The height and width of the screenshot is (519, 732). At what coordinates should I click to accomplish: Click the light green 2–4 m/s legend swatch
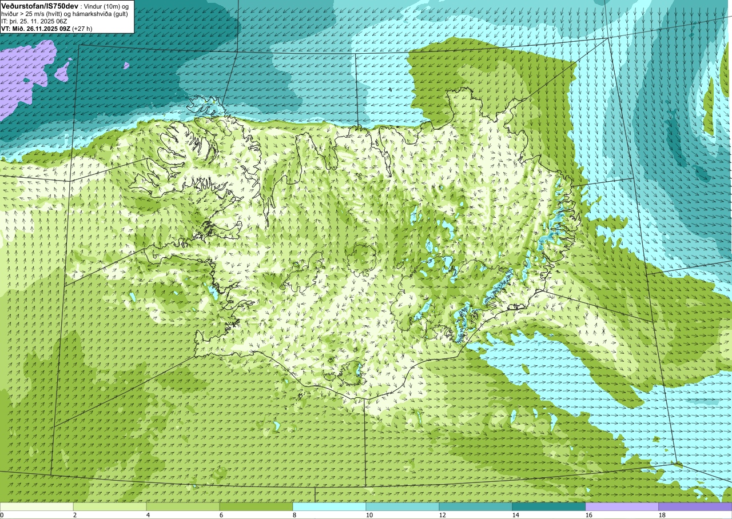(x=110, y=506)
